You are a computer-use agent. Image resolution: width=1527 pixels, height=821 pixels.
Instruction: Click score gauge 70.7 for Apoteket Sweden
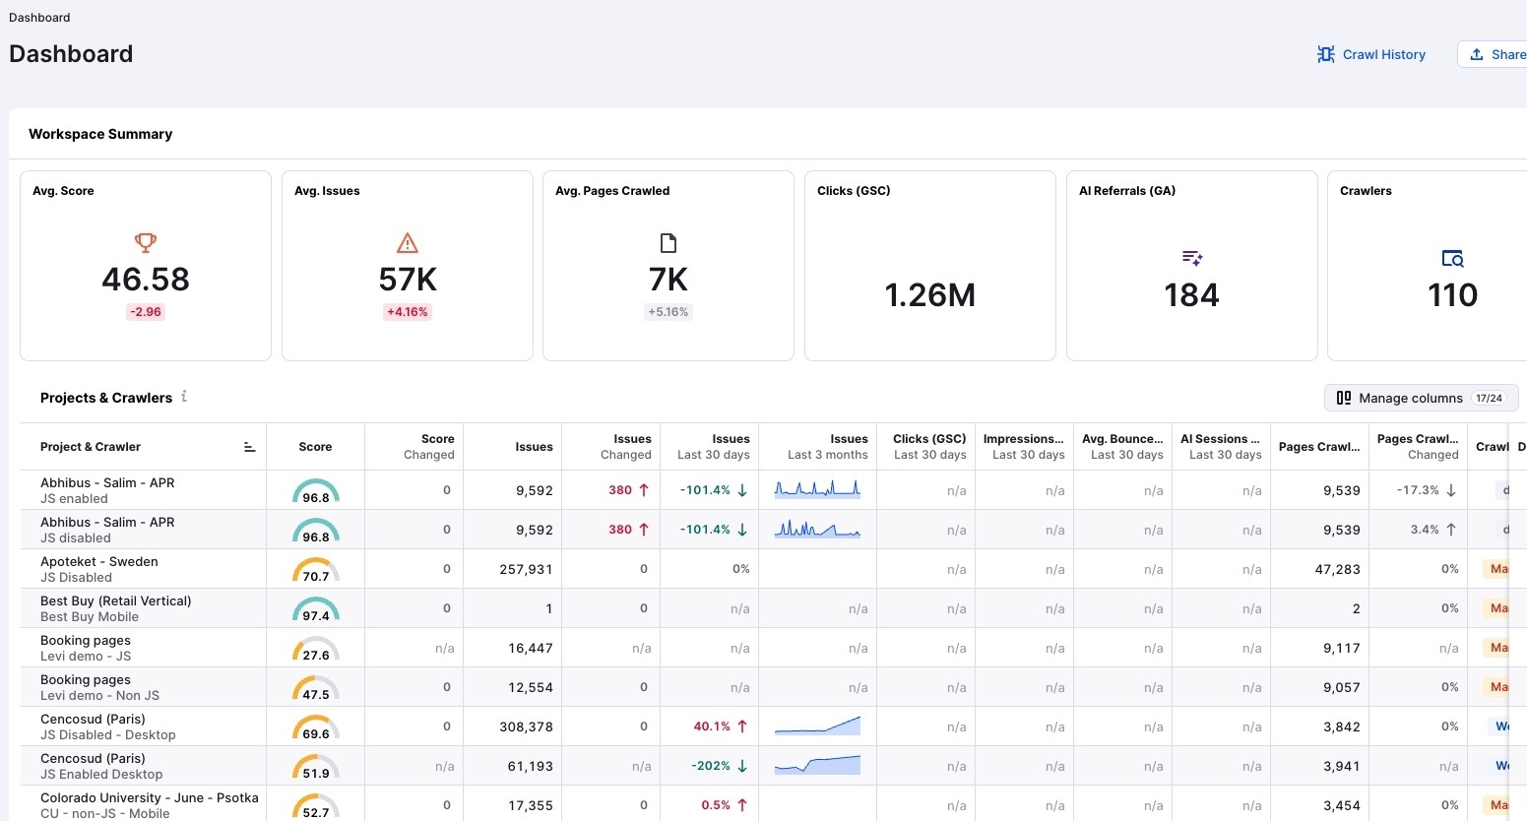coord(316,569)
